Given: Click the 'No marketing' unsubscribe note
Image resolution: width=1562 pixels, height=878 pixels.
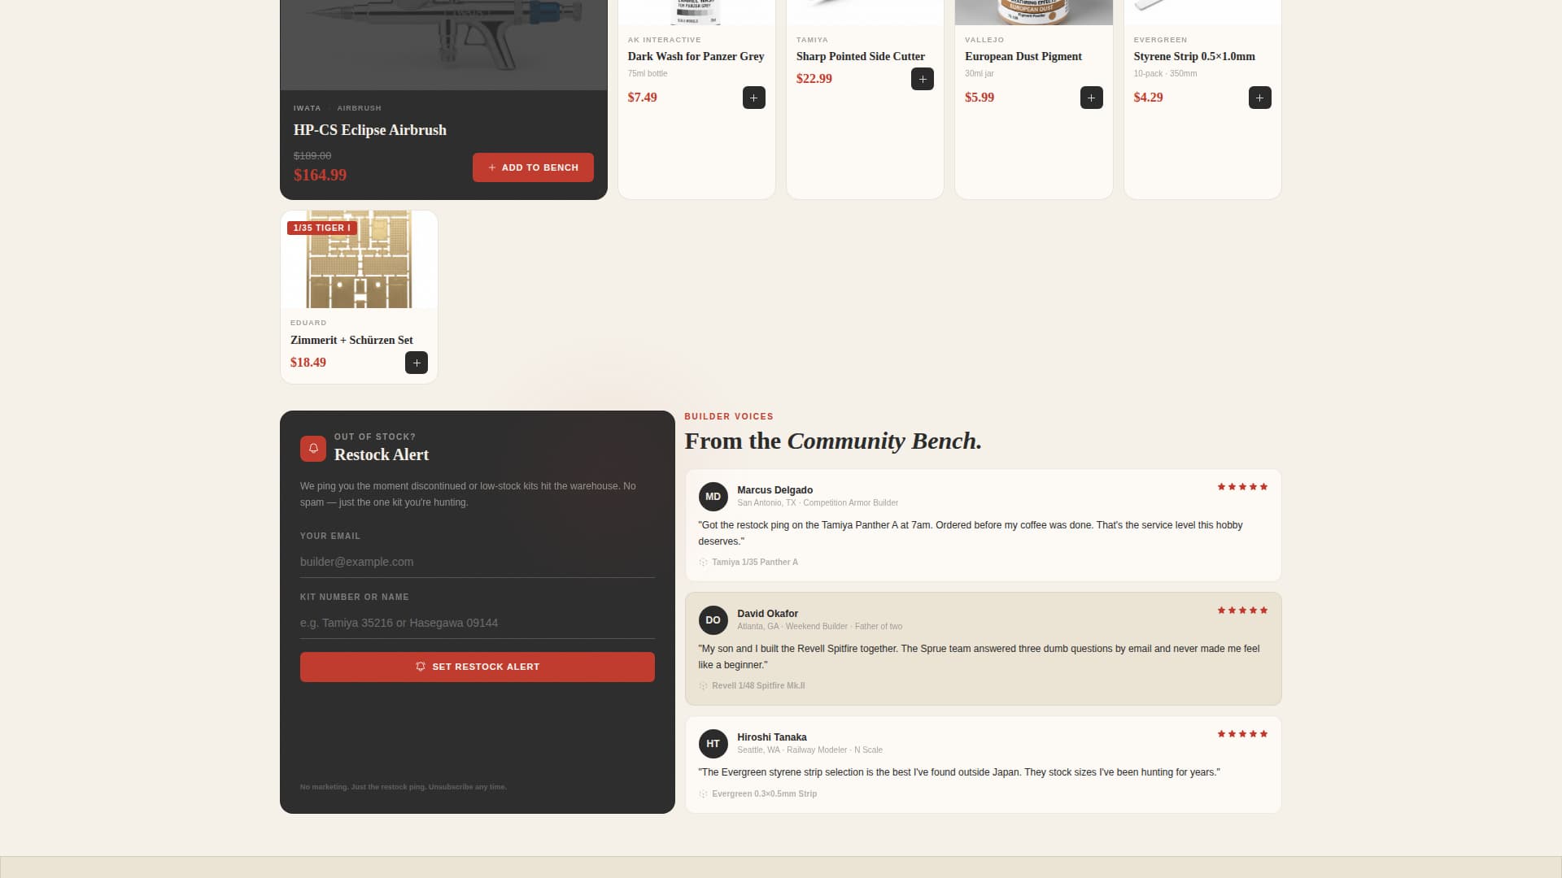Looking at the screenshot, I should coord(403,787).
